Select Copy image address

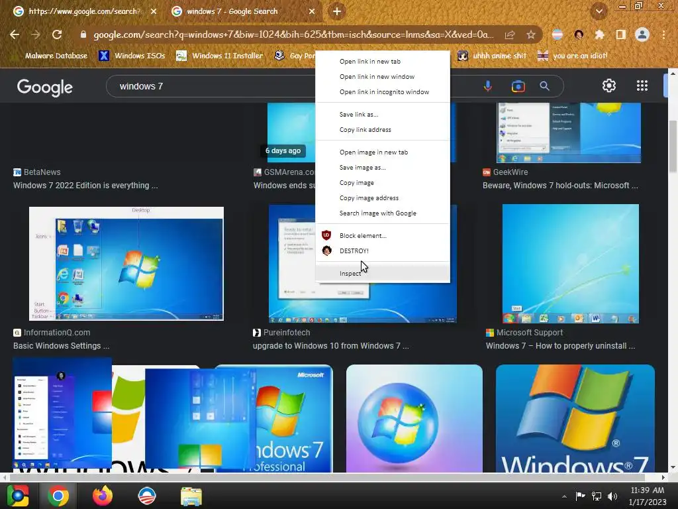383,198
